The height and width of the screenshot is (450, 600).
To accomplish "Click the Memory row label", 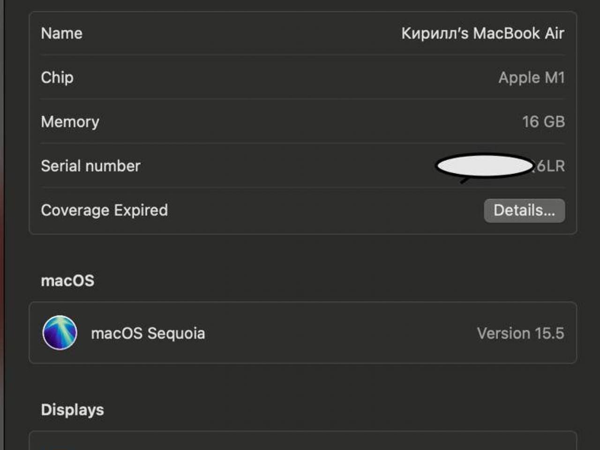I will click(70, 122).
